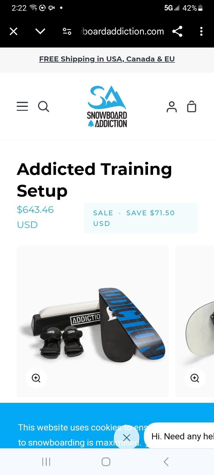Tap the boardaddiction.com address bar
The image size is (214, 475).
coord(122,31)
